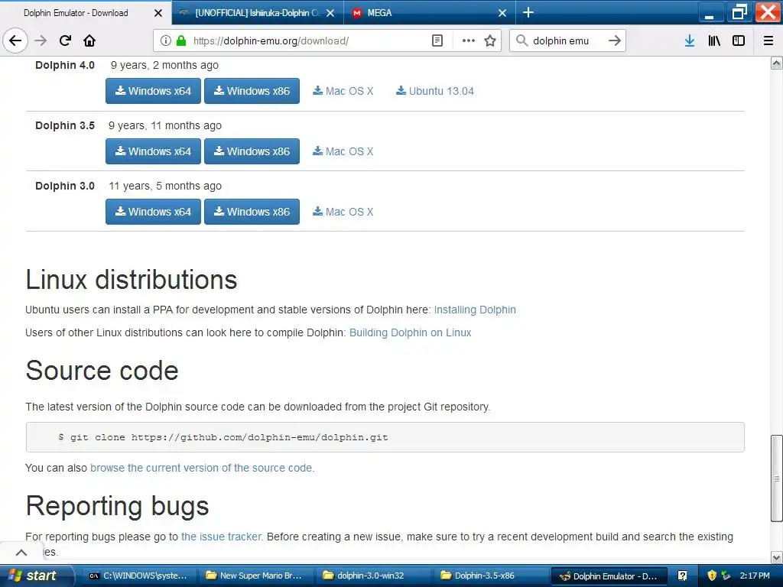Open the Installing Dolphin link
The width and height of the screenshot is (783, 587).
point(475,310)
